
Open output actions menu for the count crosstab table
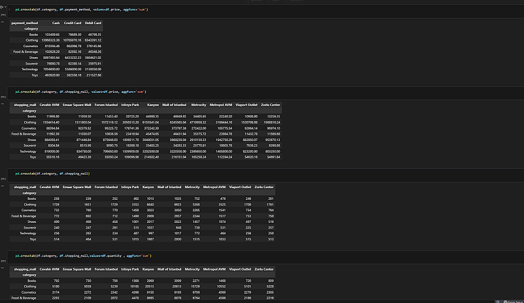pyautogui.click(x=2, y=186)
